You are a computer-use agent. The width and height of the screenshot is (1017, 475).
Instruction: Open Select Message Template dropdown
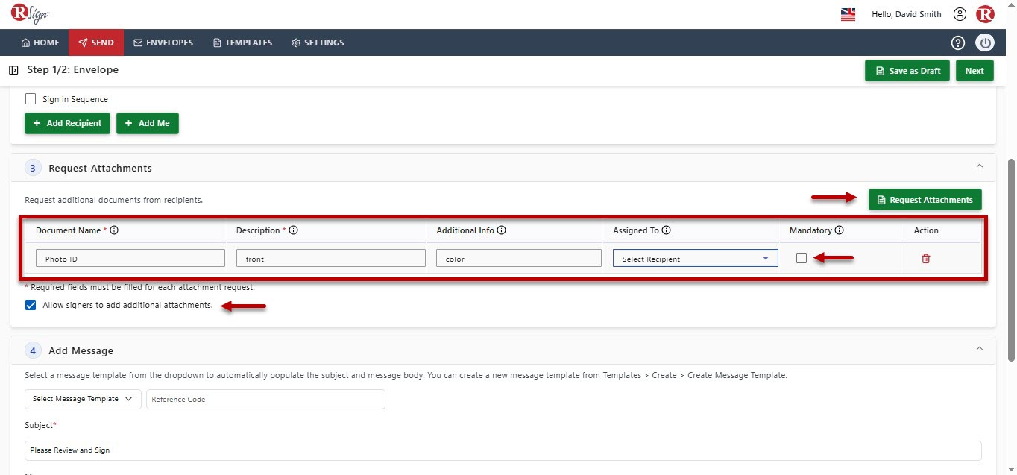[84, 399]
